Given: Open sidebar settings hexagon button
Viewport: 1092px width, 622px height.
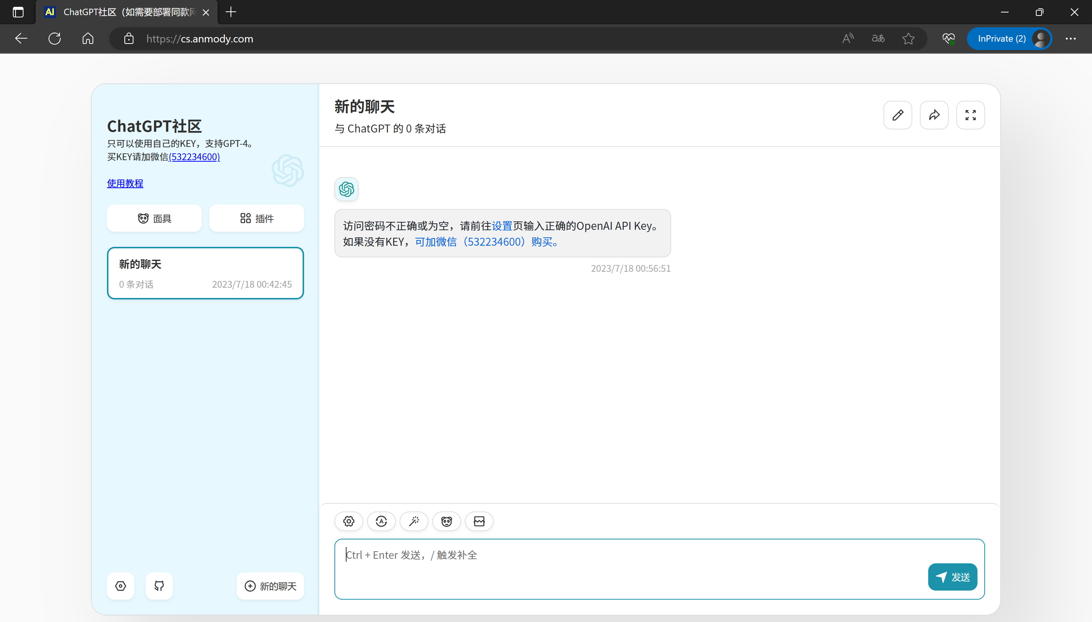Looking at the screenshot, I should point(121,586).
